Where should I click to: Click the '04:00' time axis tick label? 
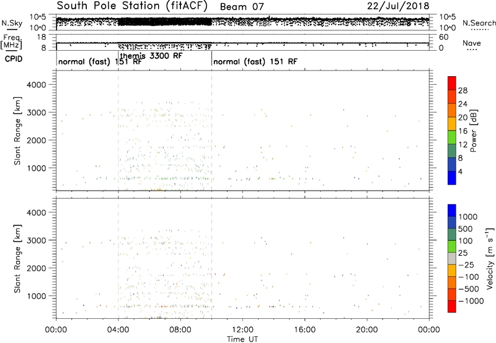(x=118, y=330)
